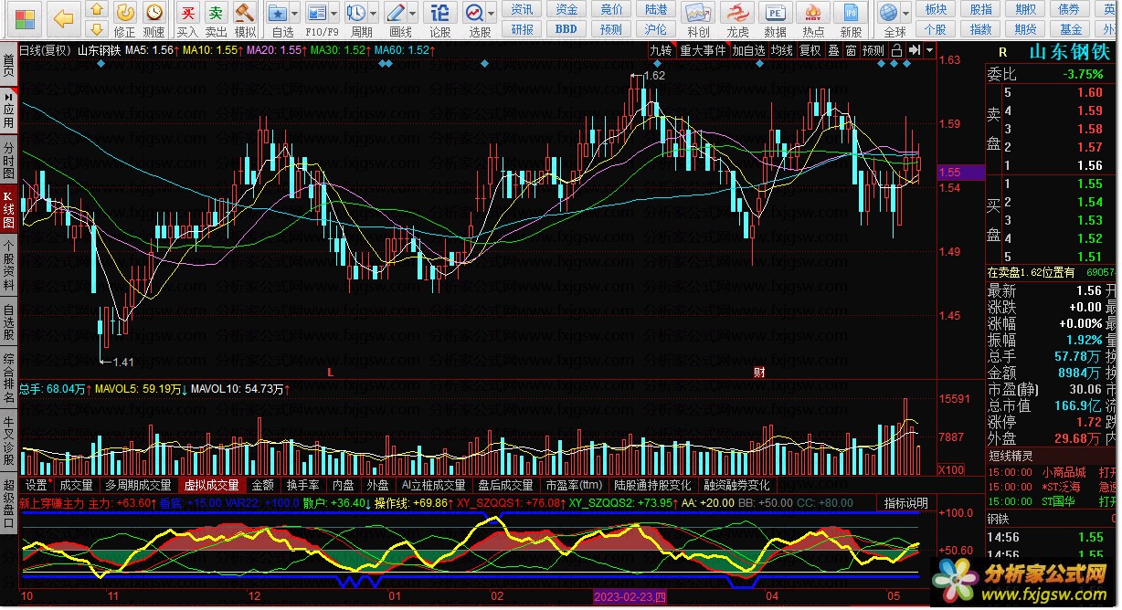Click the green 卖出 sell icon
Image resolution: width=1122 pixels, height=610 pixels.
(216, 13)
